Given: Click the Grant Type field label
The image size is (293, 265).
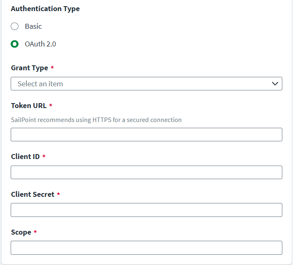Looking at the screenshot, I should tap(30, 68).
